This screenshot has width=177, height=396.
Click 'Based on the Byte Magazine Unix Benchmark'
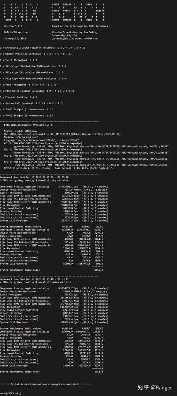80,26
